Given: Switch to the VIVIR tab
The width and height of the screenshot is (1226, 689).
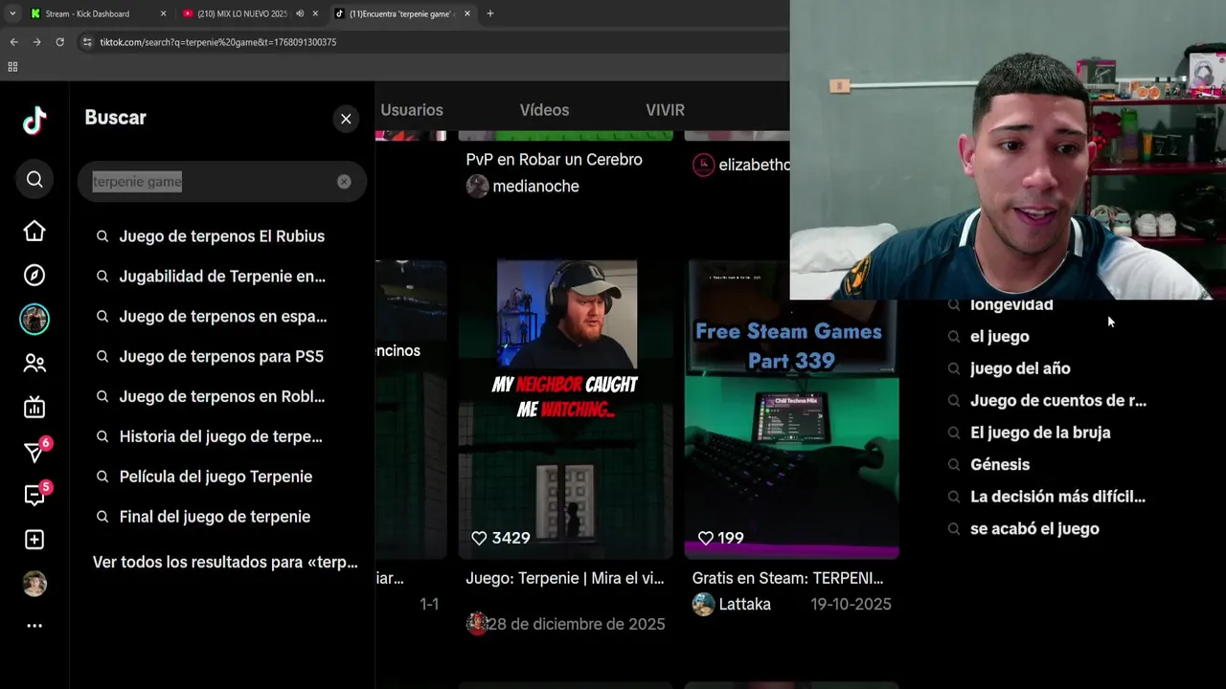Looking at the screenshot, I should [665, 110].
